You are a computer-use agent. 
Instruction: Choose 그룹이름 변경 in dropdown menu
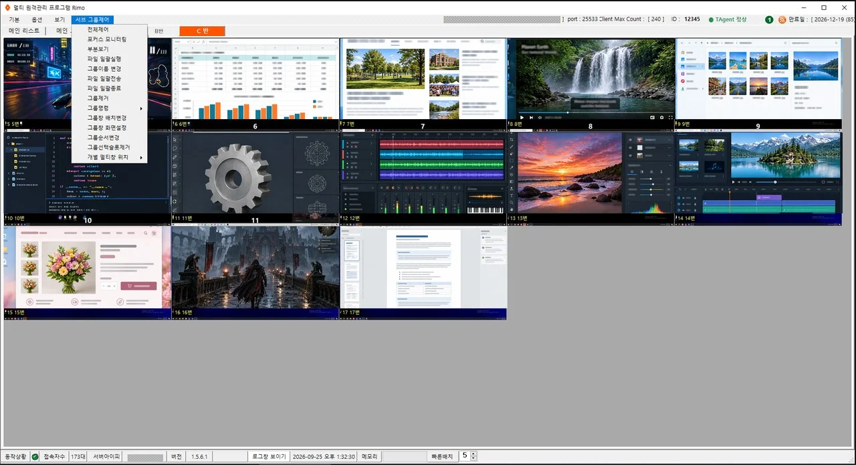[109, 69]
